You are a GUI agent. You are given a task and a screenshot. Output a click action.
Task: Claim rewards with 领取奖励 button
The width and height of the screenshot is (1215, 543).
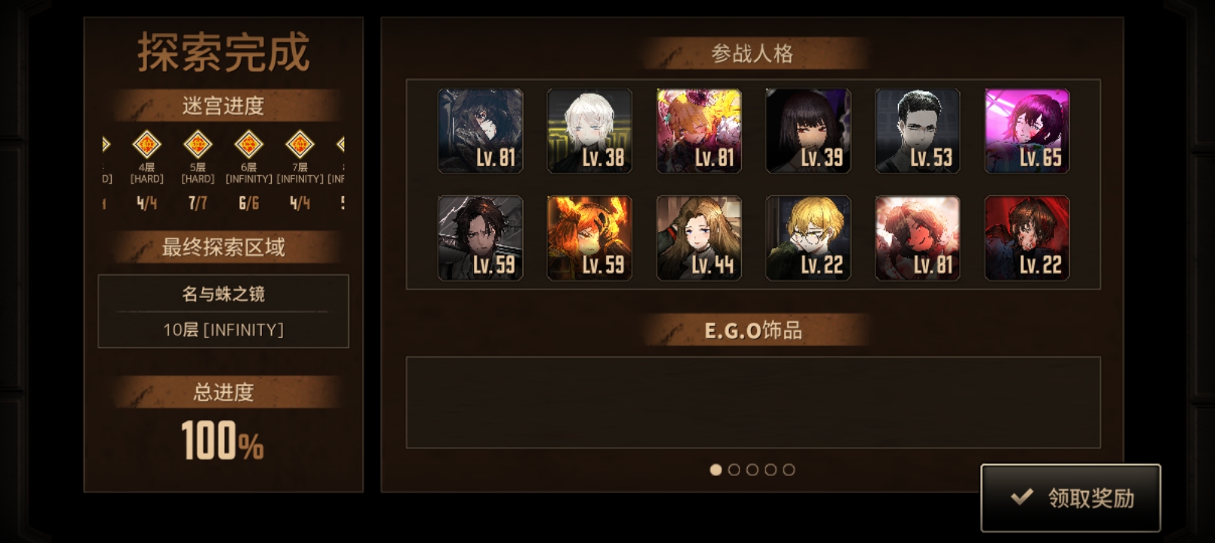pos(1071,498)
